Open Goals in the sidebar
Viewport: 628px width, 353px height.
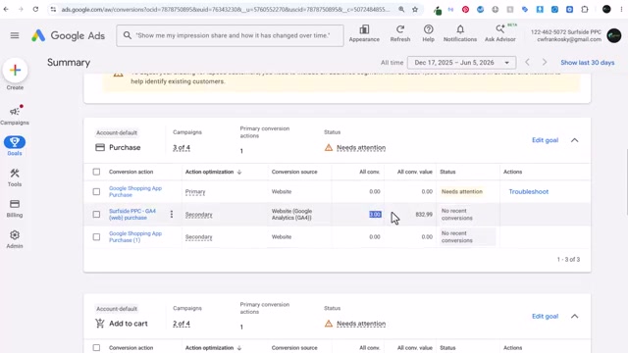15,146
